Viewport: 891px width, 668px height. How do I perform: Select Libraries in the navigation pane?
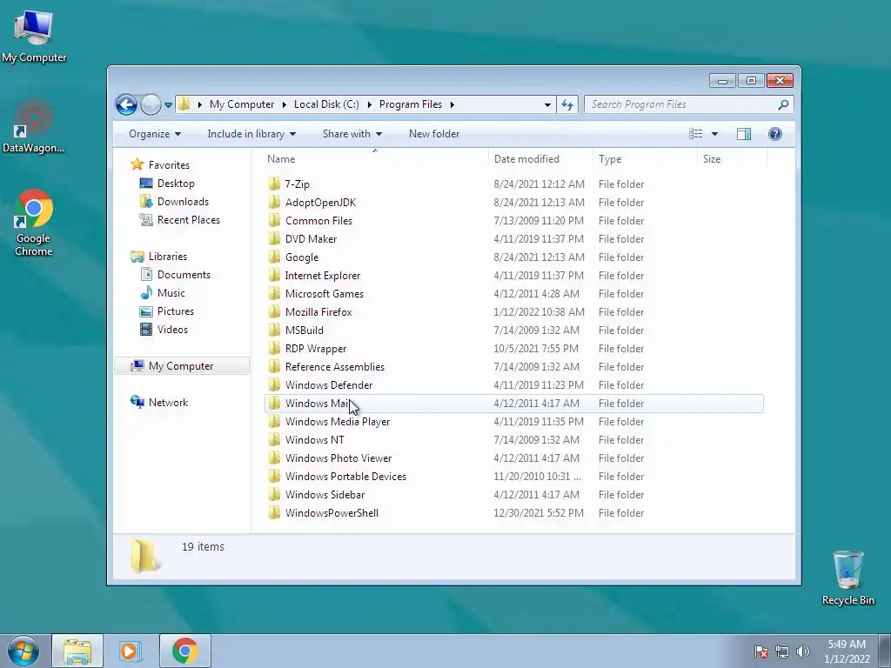[168, 257]
